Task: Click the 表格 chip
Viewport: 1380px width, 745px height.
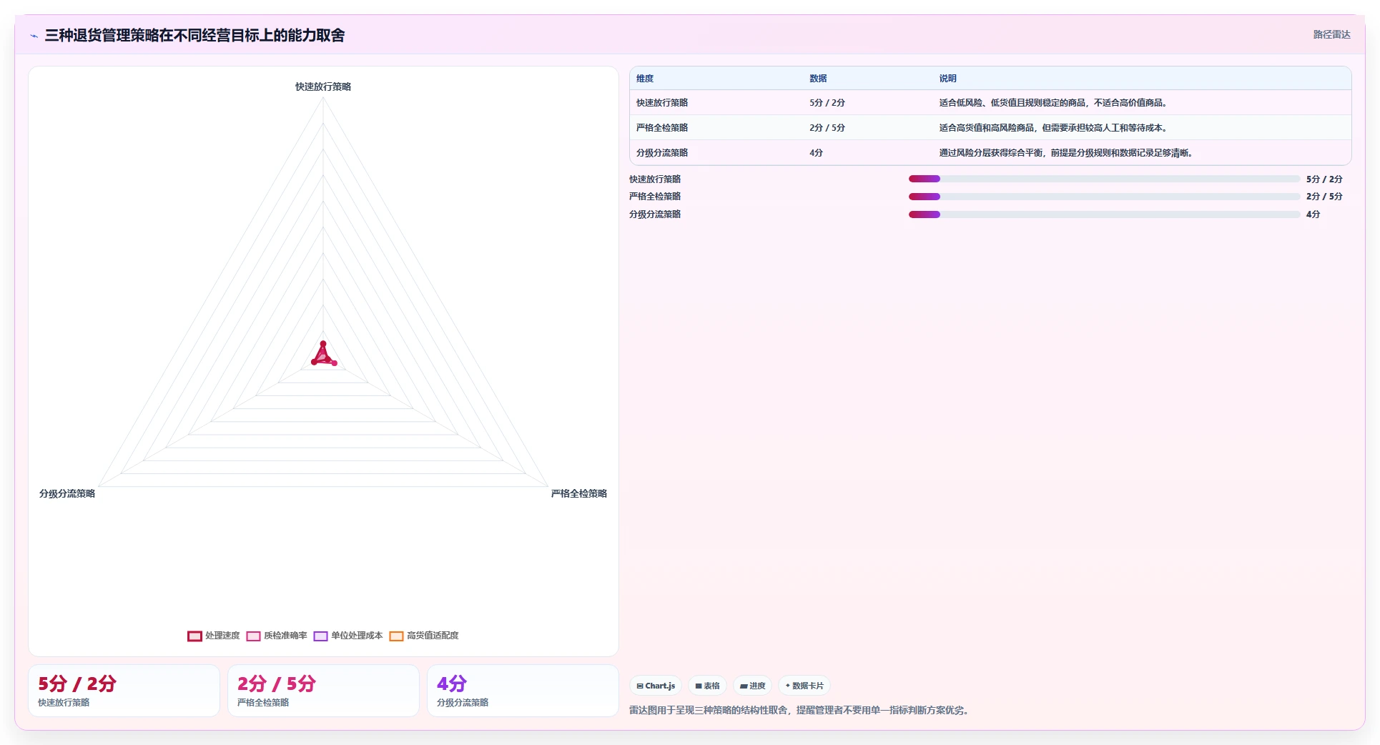Action: coord(708,686)
